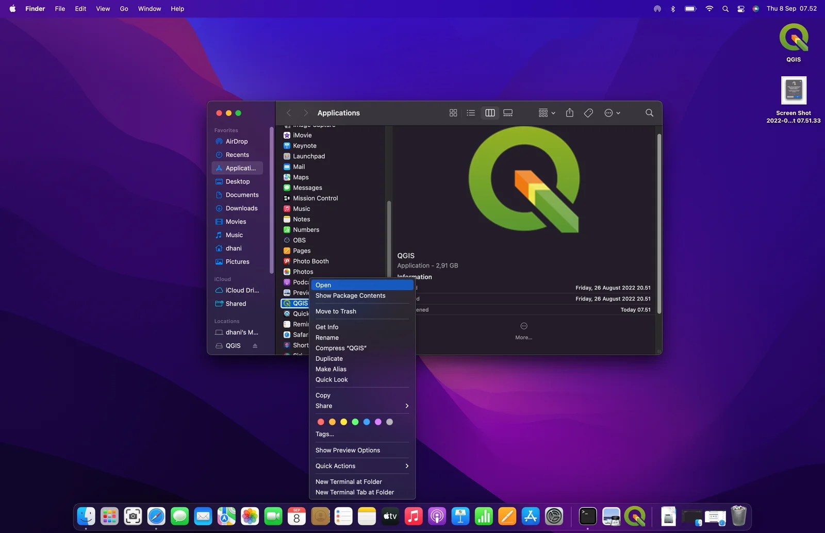Viewport: 825px width, 533px height.
Task: Open the Go menu in the menu bar
Action: 124,9
